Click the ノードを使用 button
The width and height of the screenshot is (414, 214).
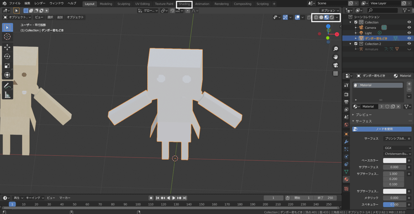(382, 129)
